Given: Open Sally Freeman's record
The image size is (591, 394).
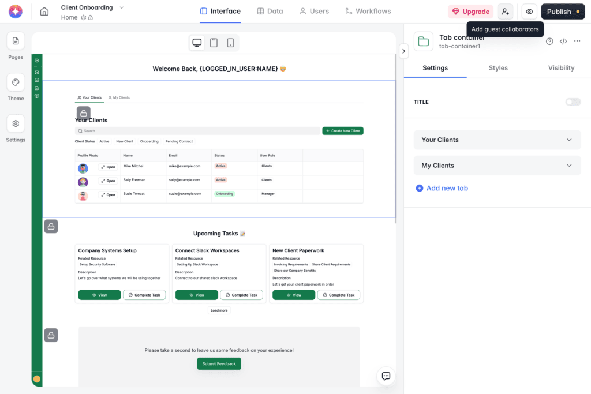Looking at the screenshot, I should click(108, 181).
